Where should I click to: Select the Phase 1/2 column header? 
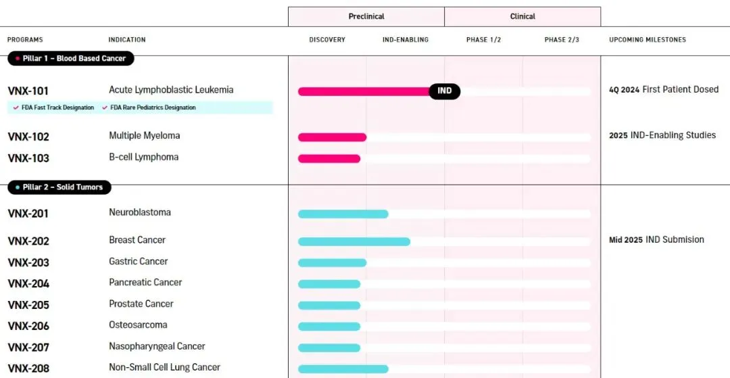coord(483,40)
